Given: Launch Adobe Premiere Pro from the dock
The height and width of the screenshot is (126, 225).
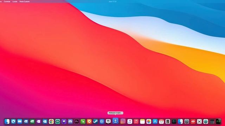Looking at the screenshot, I should (77, 121).
